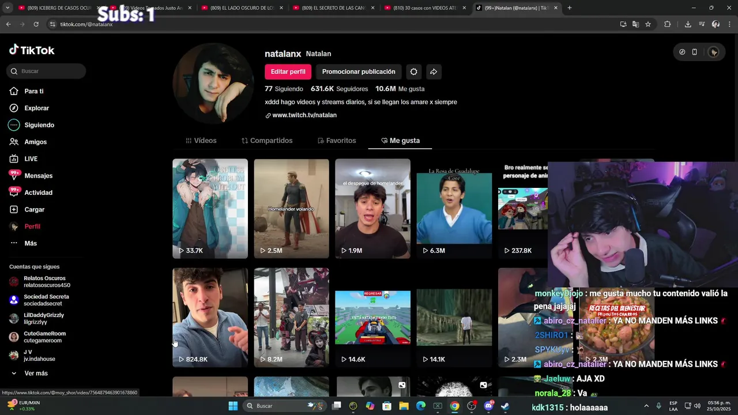
Task: Go to Perfil in the sidebar
Action: (32, 227)
